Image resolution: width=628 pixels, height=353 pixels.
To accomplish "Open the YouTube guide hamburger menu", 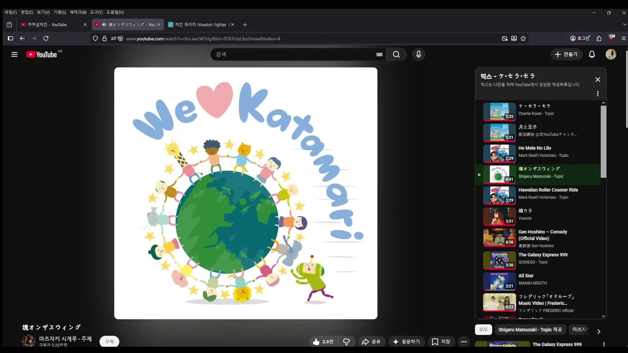I will tap(14, 54).
